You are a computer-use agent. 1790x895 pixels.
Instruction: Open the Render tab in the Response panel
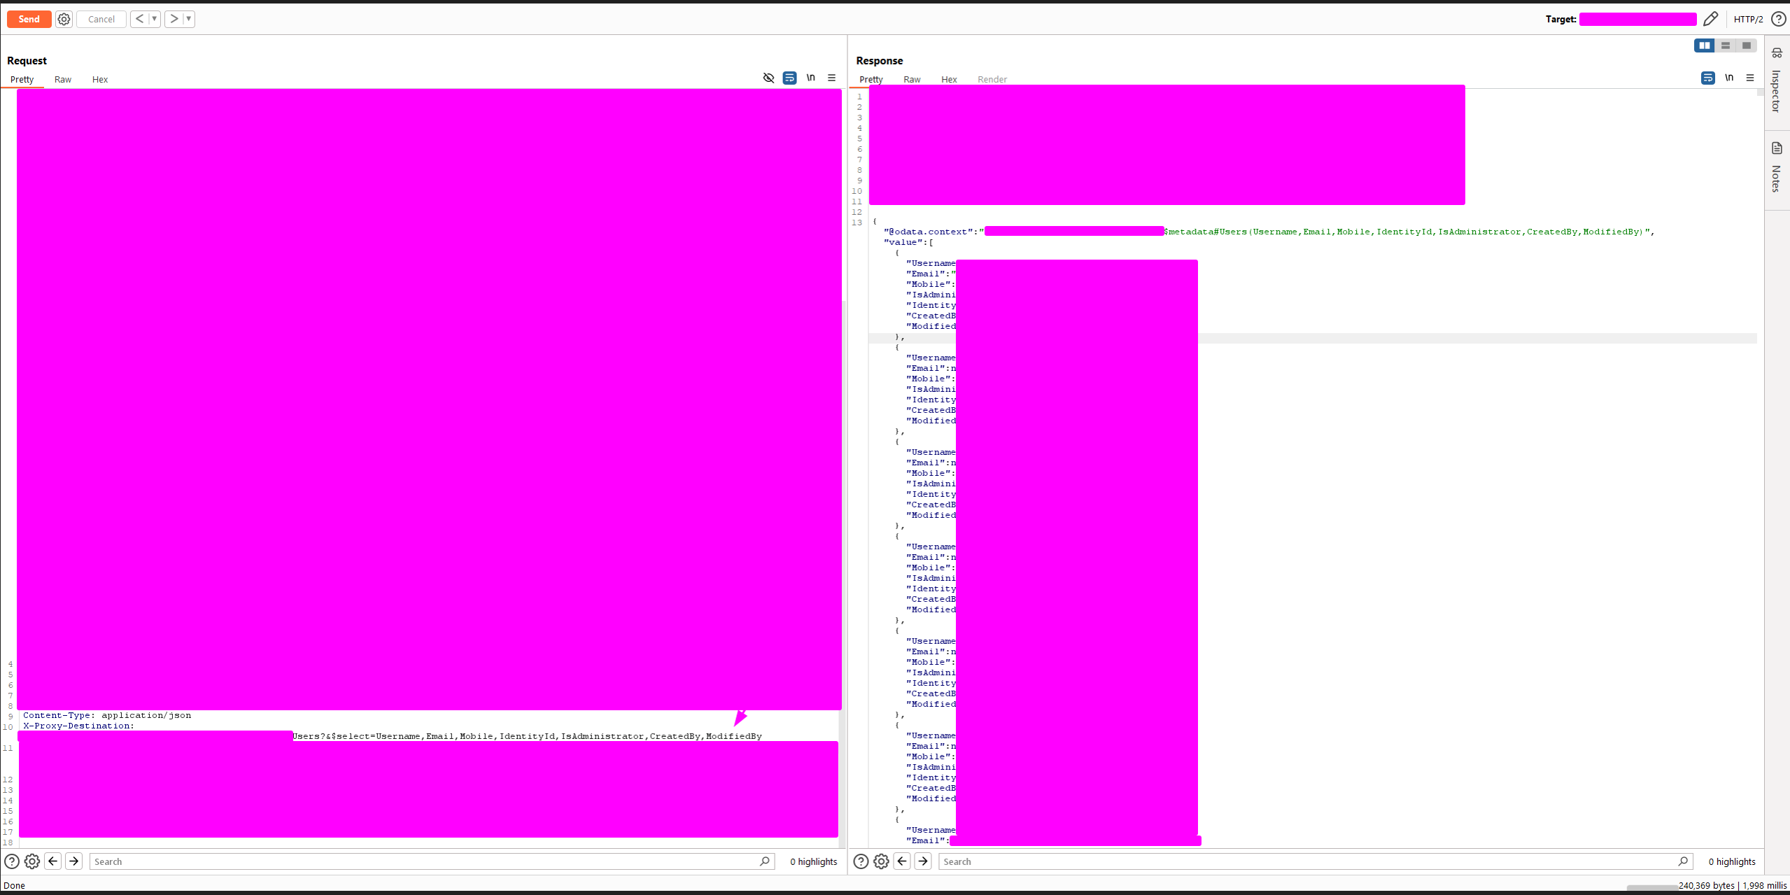point(992,79)
